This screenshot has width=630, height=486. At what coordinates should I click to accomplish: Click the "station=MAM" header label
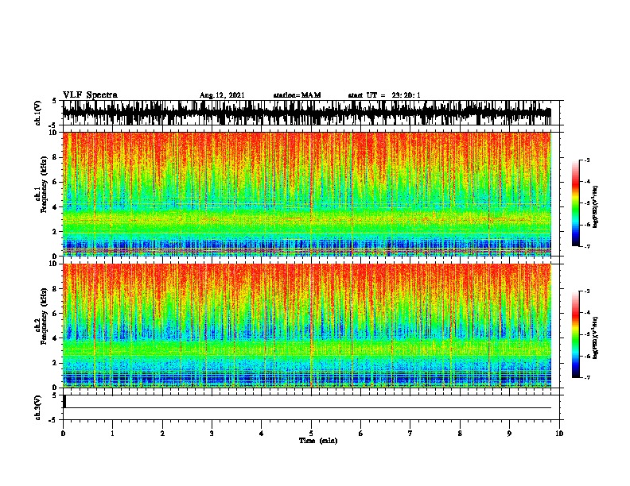point(297,95)
